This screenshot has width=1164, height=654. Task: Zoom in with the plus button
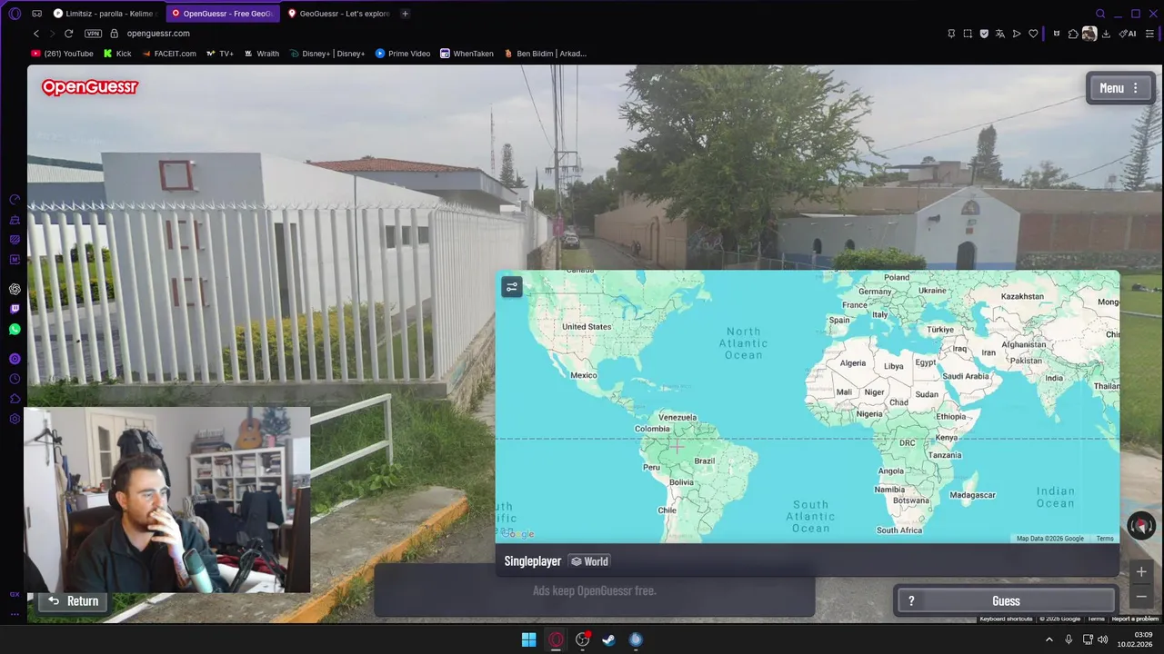pos(1141,572)
